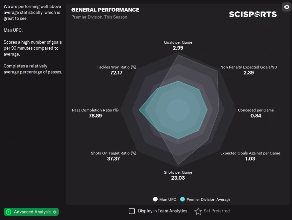Click the Shots On Target Ratio label
The height and width of the screenshot is (220, 292).
[x=113, y=153]
